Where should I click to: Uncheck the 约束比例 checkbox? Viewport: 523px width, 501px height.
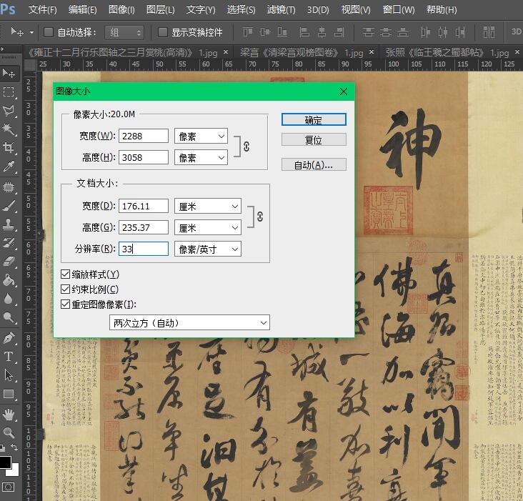66,289
